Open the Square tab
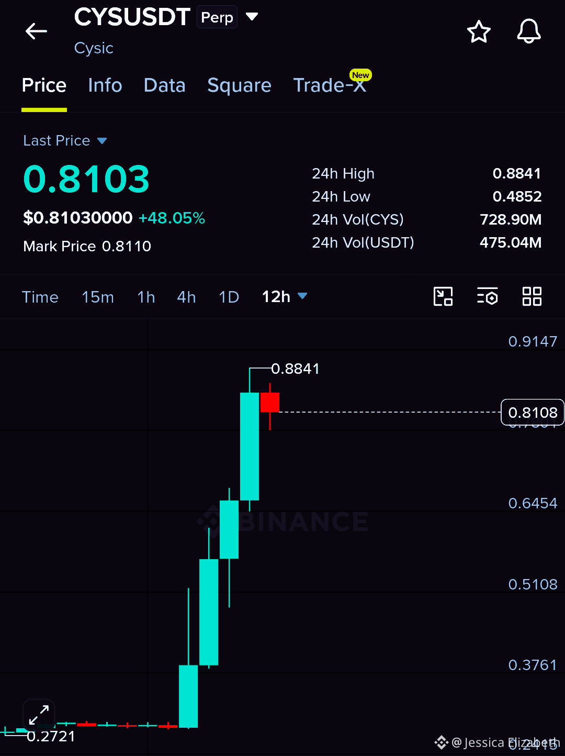 click(239, 85)
